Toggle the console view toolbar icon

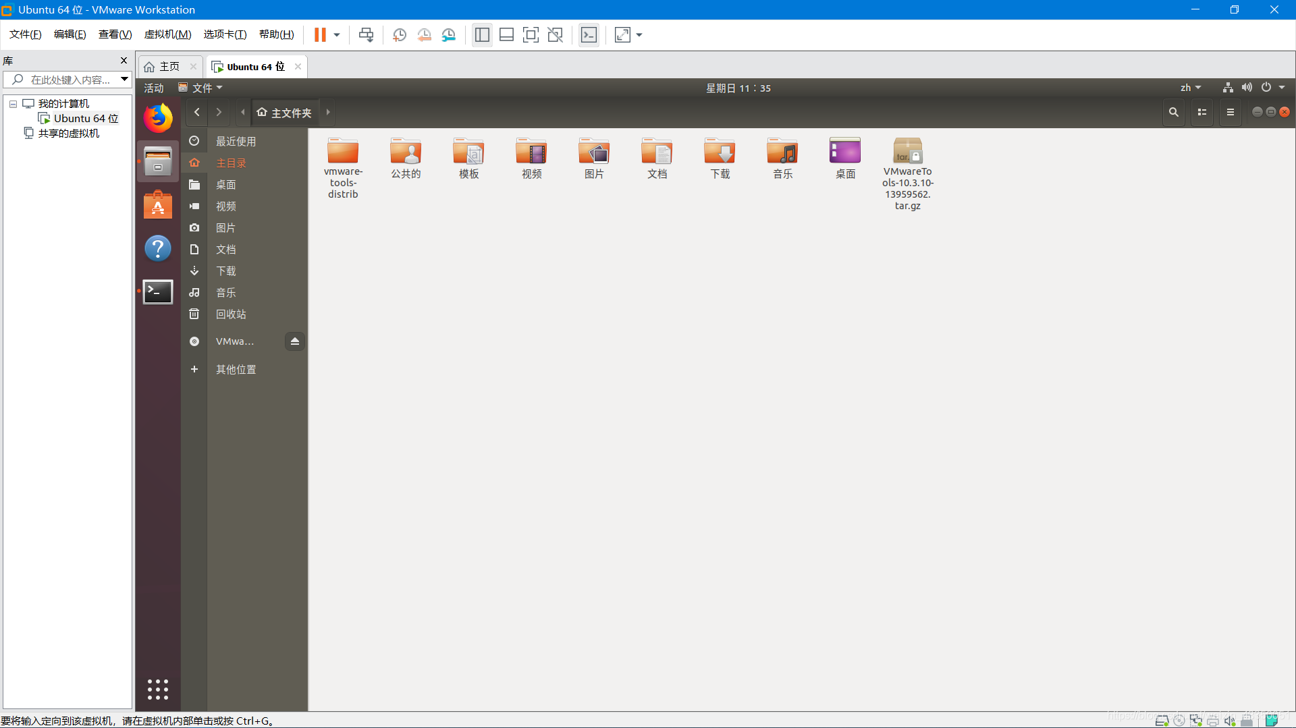pyautogui.click(x=589, y=35)
